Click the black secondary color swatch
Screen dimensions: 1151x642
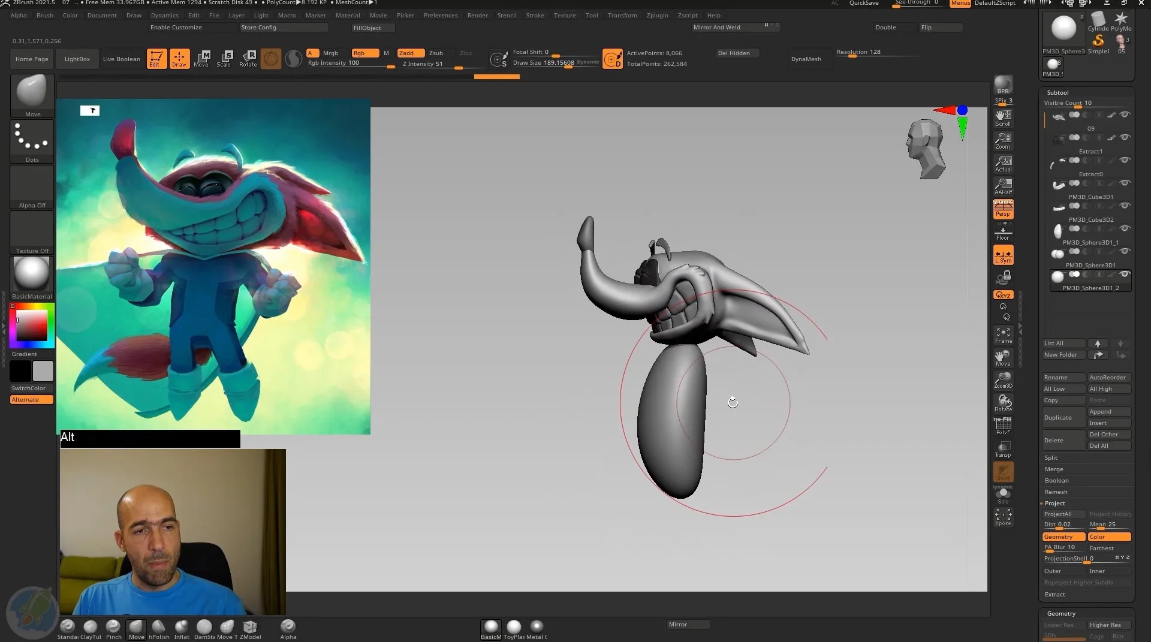[20, 371]
